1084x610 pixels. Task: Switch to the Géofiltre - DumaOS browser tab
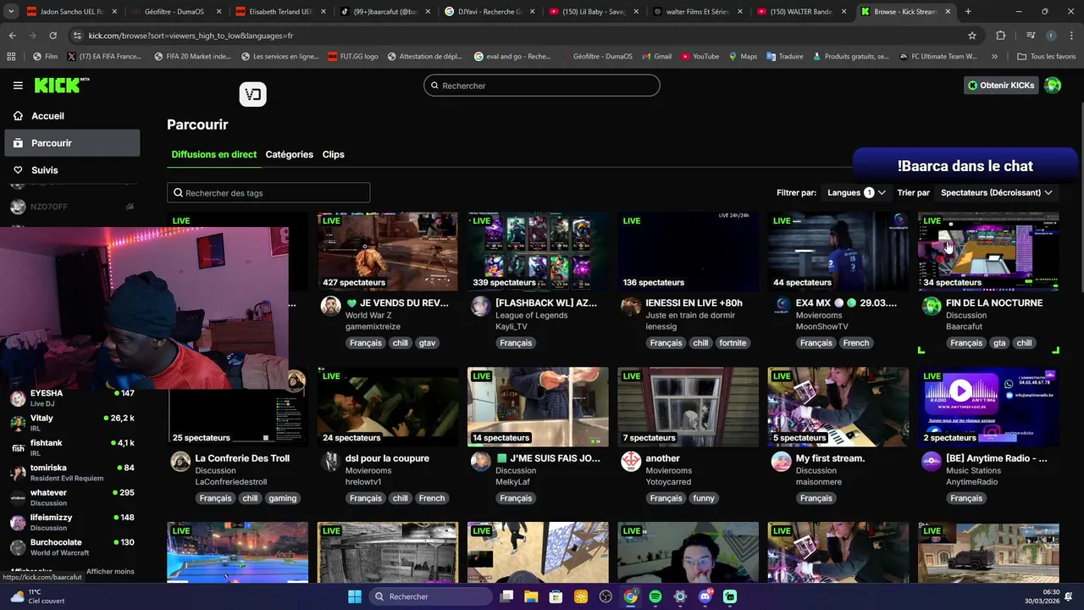pyautogui.click(x=176, y=12)
